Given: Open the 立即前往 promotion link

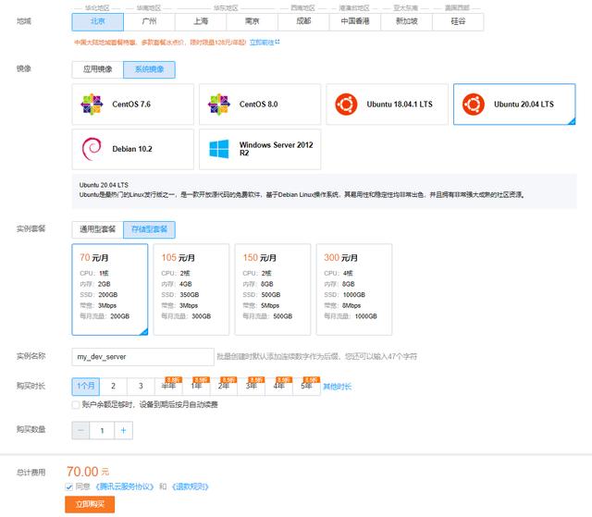Looking at the screenshot, I should 265,43.
